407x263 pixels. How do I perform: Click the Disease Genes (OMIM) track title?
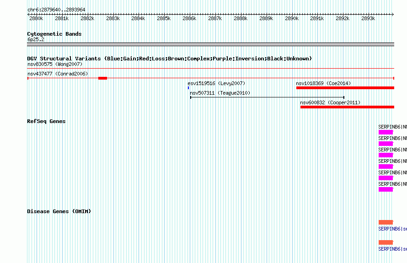[59, 211]
